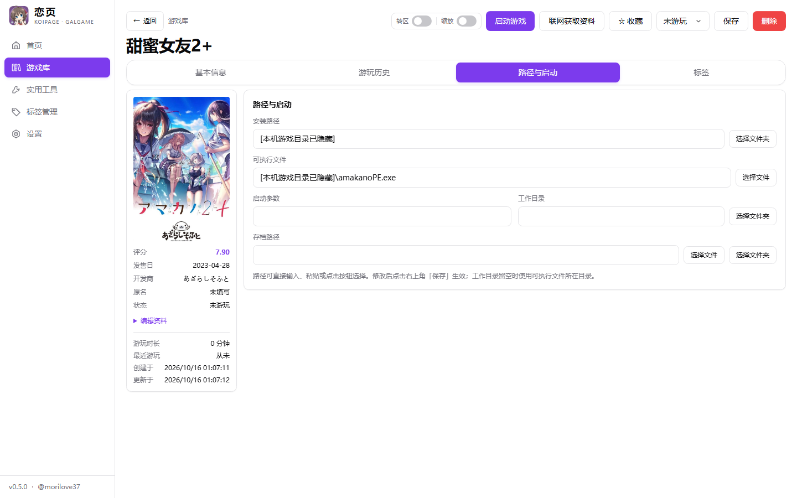
Task: Click the home icon beside 首页
Action: (16, 45)
